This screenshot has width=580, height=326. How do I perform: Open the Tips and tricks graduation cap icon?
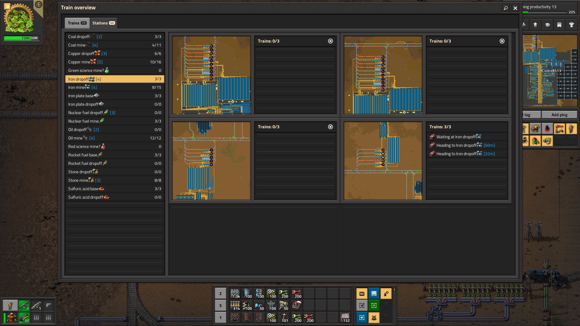547,25
